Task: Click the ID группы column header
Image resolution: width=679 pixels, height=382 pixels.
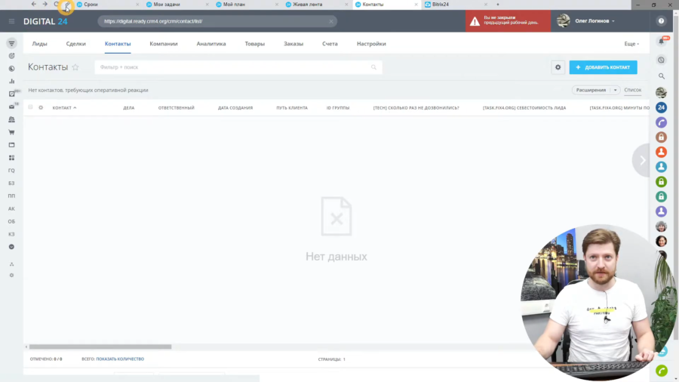Action: click(x=338, y=108)
